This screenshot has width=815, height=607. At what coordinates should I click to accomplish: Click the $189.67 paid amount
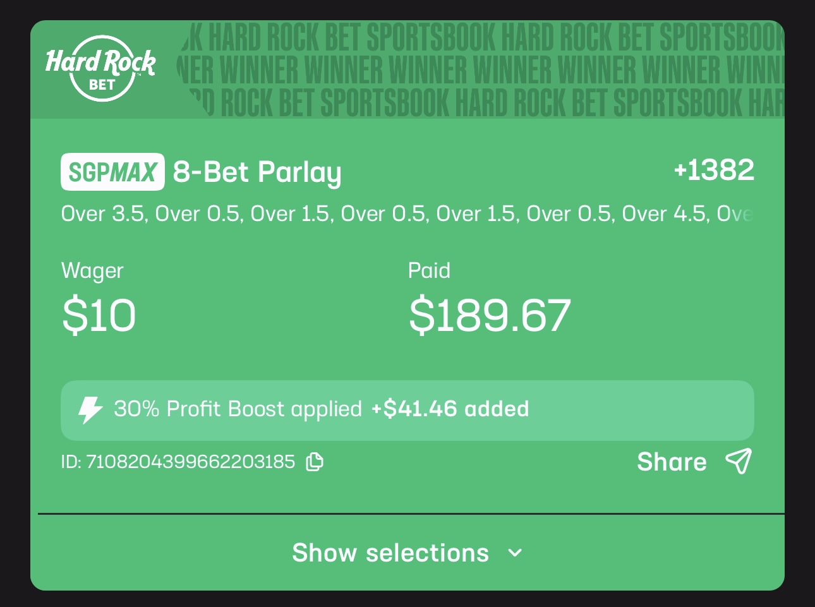(490, 315)
